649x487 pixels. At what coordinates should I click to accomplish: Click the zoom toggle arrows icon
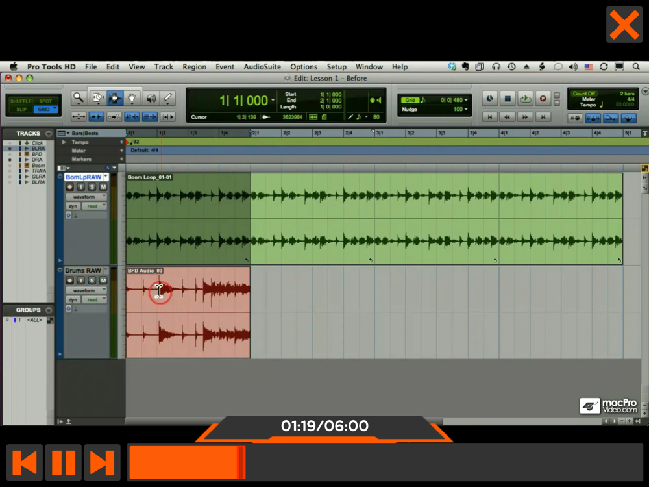79,117
